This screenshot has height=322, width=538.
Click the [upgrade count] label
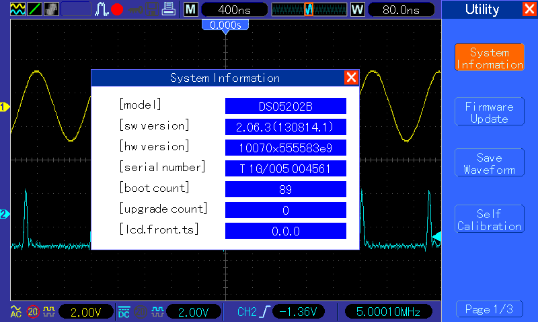(x=163, y=209)
